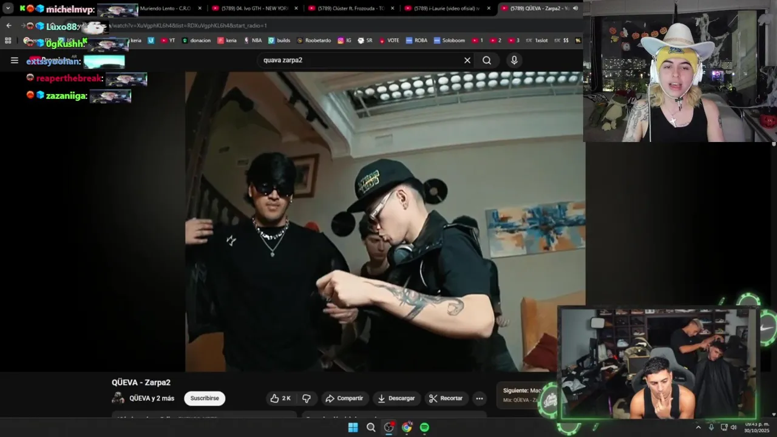Open YouTube guide hamburger menu
Screen dimensions: 777x437
15,60
